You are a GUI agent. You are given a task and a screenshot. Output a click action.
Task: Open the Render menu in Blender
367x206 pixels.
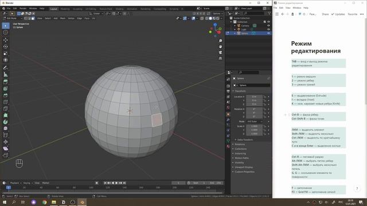tap(23, 9)
